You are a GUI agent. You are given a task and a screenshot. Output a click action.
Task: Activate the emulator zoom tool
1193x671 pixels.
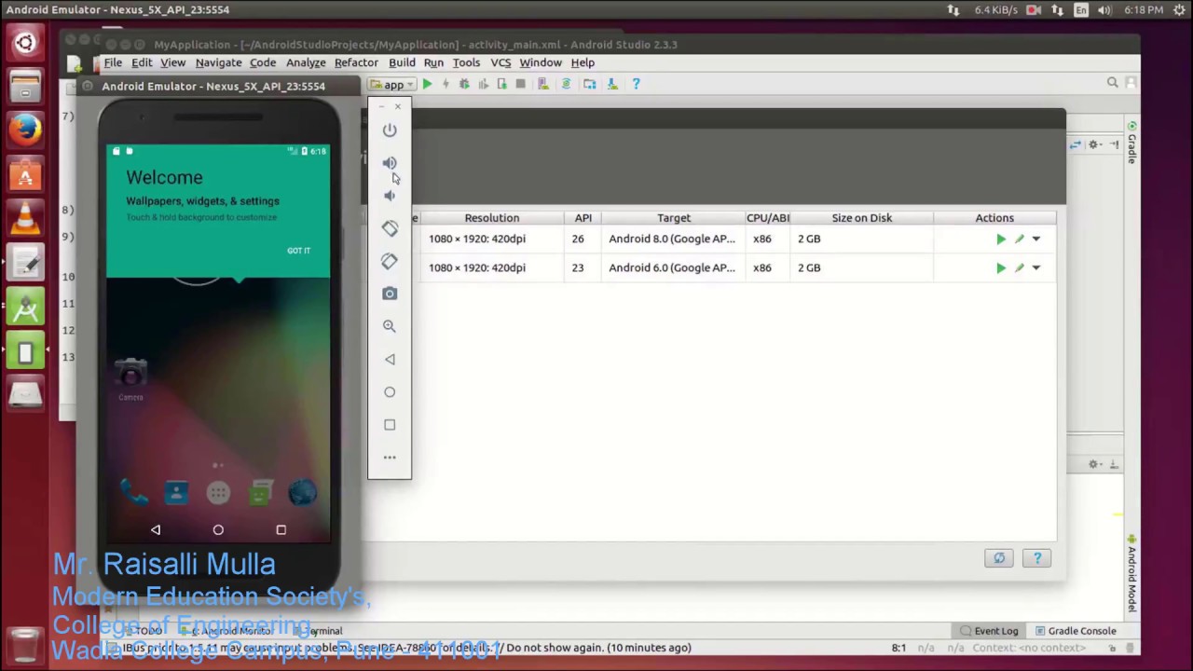pos(390,326)
